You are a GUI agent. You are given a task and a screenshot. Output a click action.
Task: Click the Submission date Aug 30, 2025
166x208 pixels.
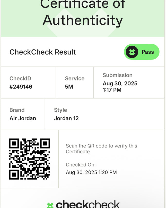[120, 84]
